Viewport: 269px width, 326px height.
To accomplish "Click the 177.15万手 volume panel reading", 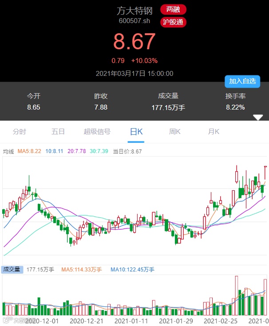I will click(40, 270).
